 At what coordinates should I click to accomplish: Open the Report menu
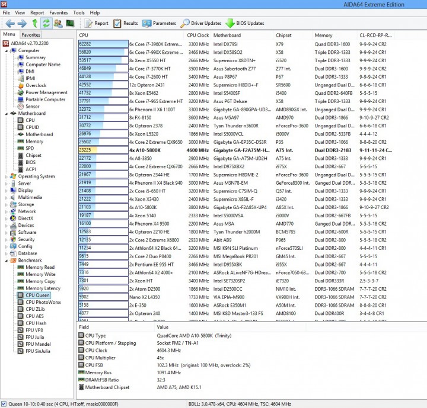(37, 13)
